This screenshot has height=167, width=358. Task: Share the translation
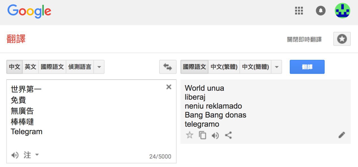coord(229,135)
